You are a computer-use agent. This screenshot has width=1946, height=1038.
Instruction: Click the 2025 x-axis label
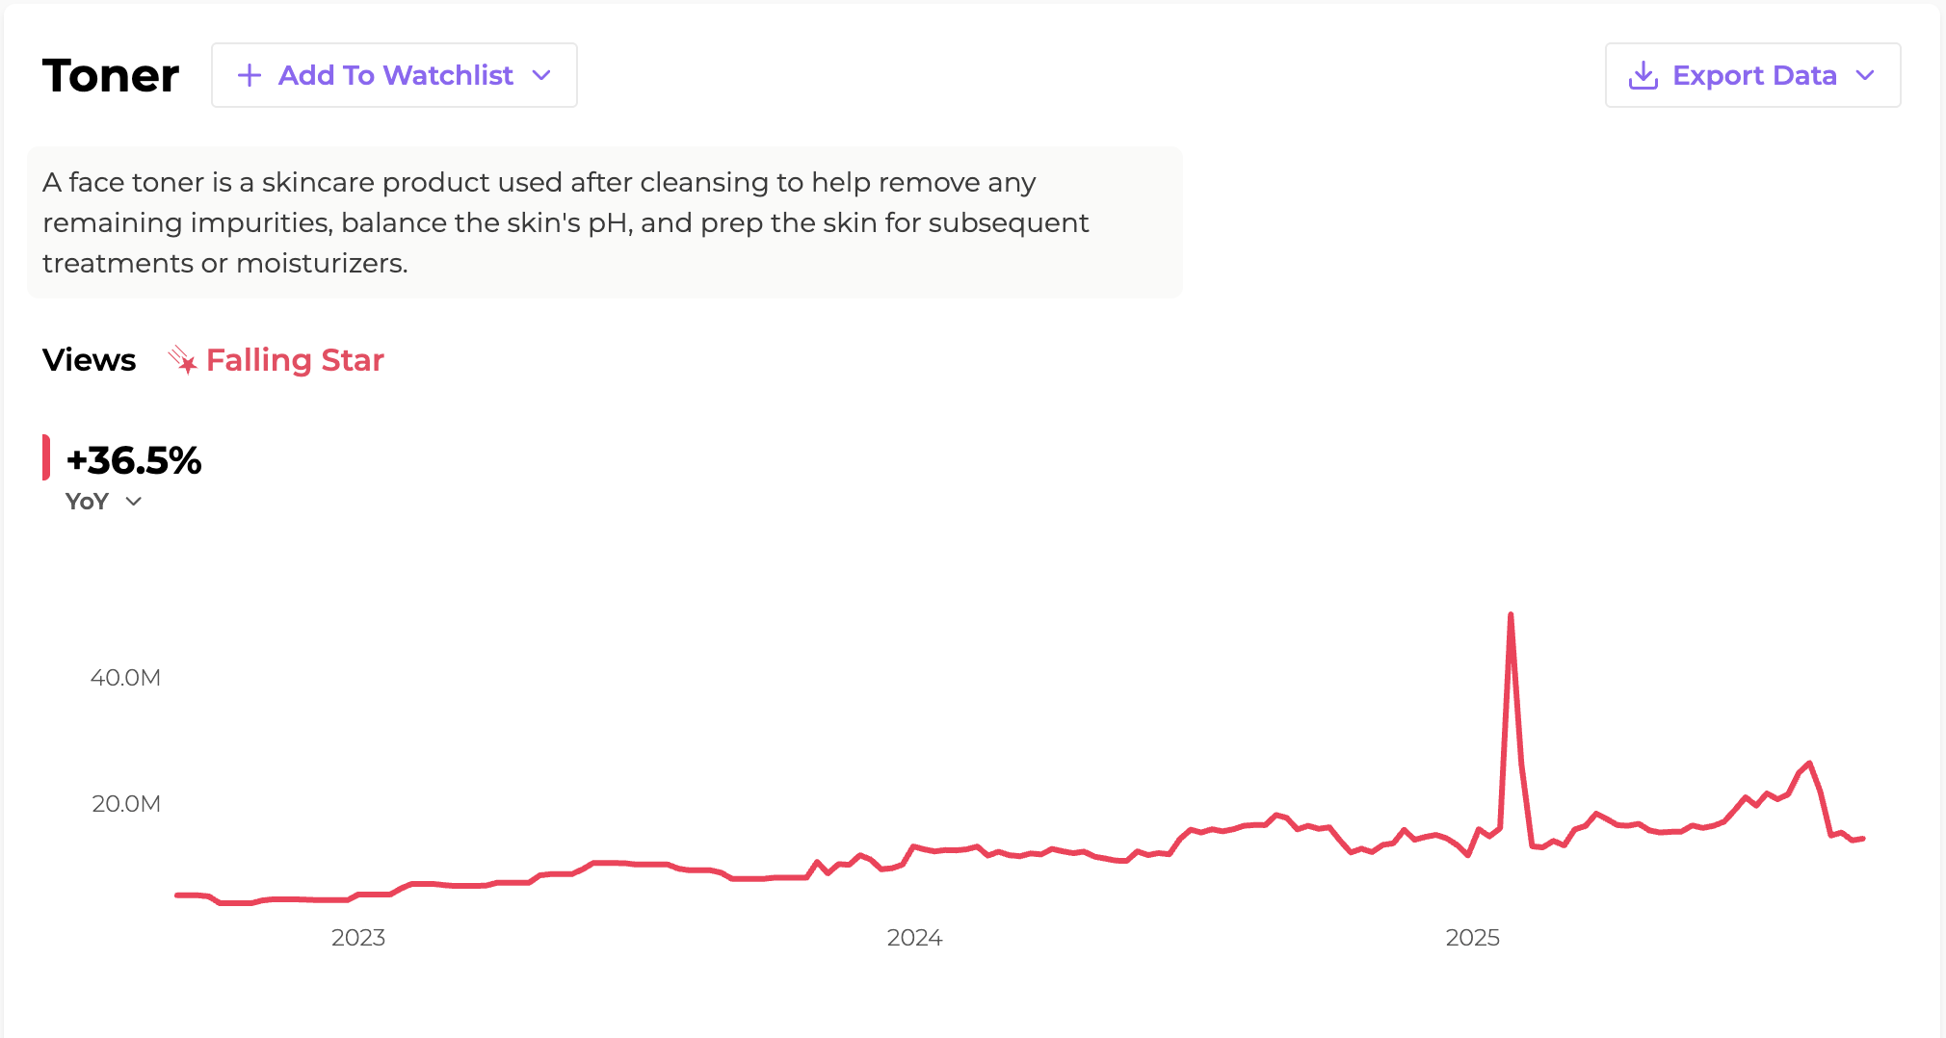pos(1472,938)
